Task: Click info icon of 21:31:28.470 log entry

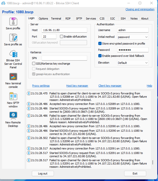Action: (x=29, y=93)
